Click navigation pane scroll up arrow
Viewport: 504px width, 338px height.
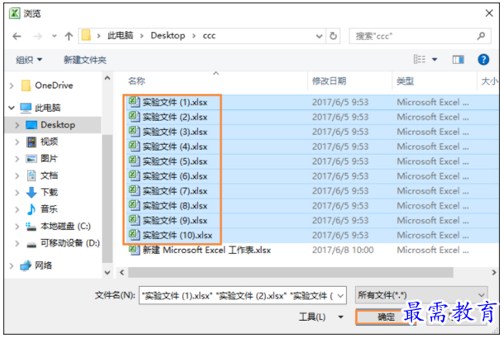point(108,78)
